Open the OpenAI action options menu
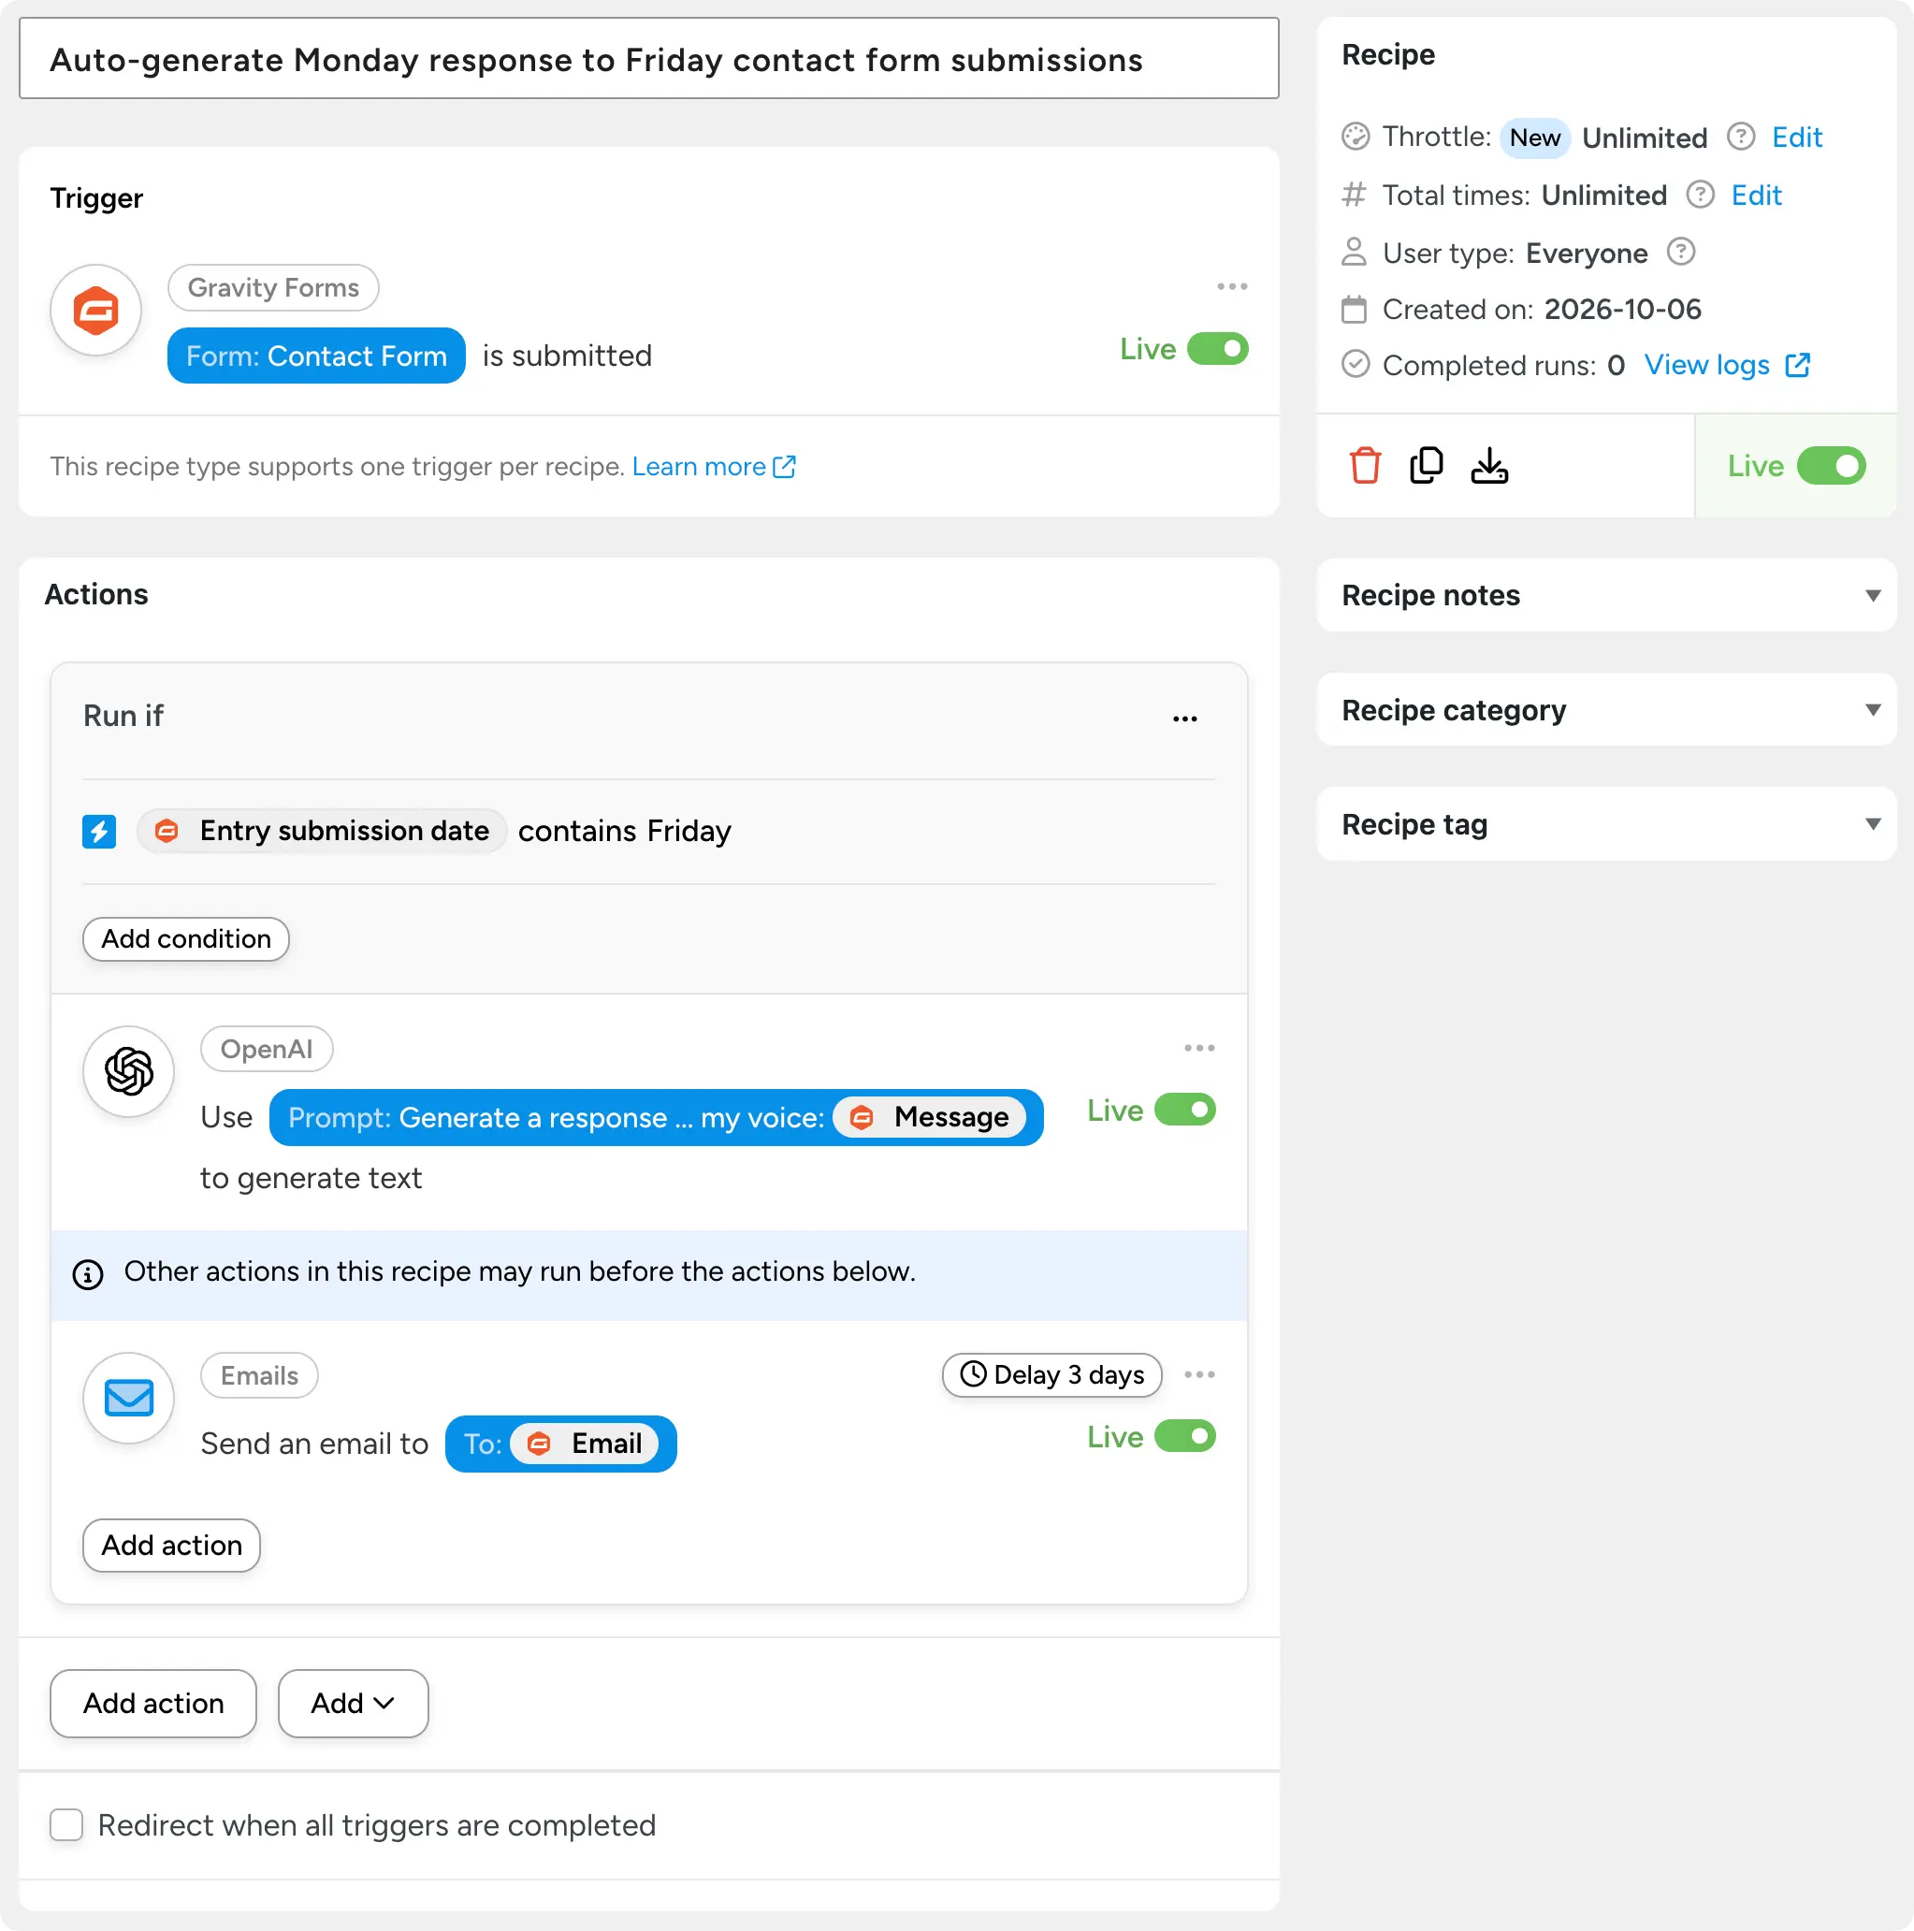This screenshot has height=1931, width=1914. [x=1199, y=1049]
